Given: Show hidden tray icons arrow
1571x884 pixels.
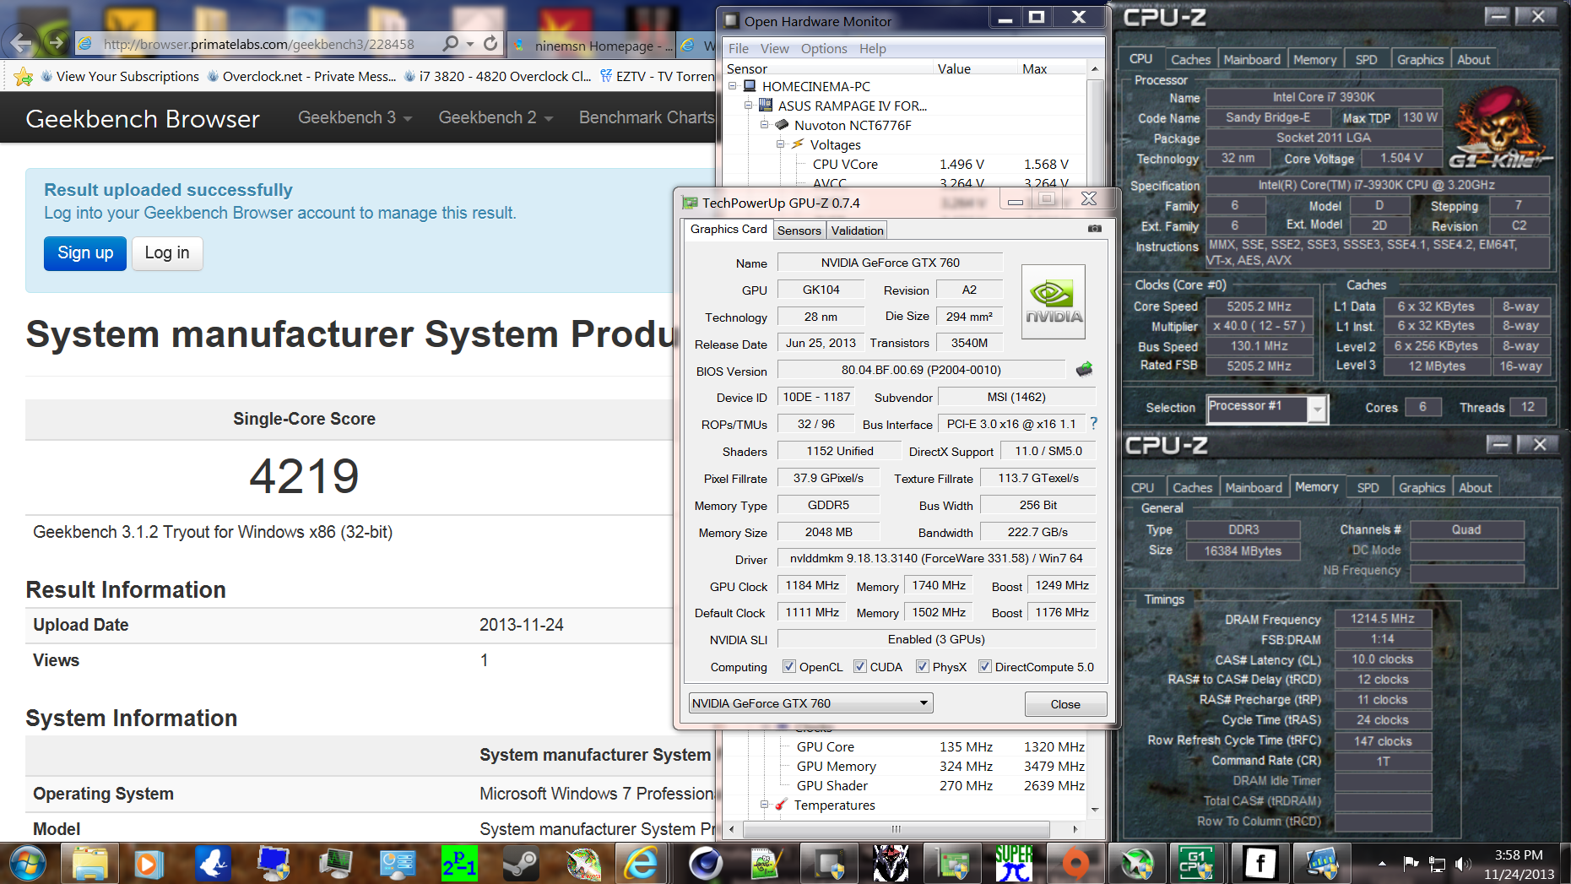Looking at the screenshot, I should coord(1382,864).
